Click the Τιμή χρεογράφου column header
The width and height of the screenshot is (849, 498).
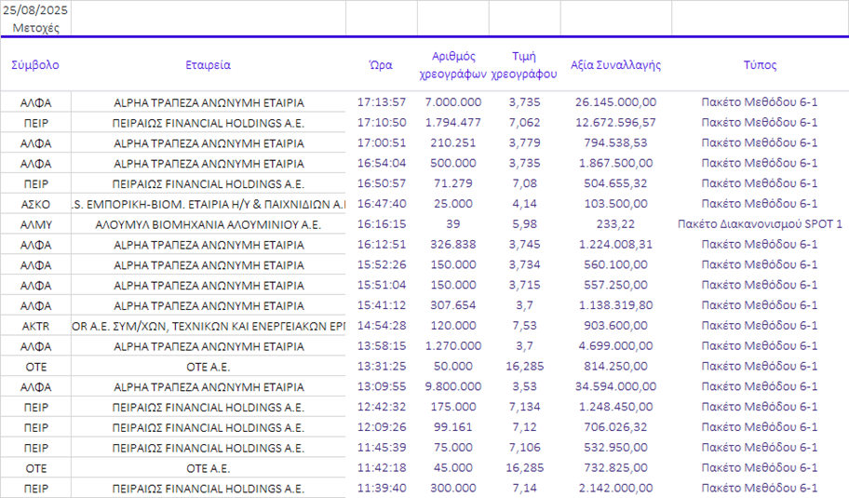[524, 65]
